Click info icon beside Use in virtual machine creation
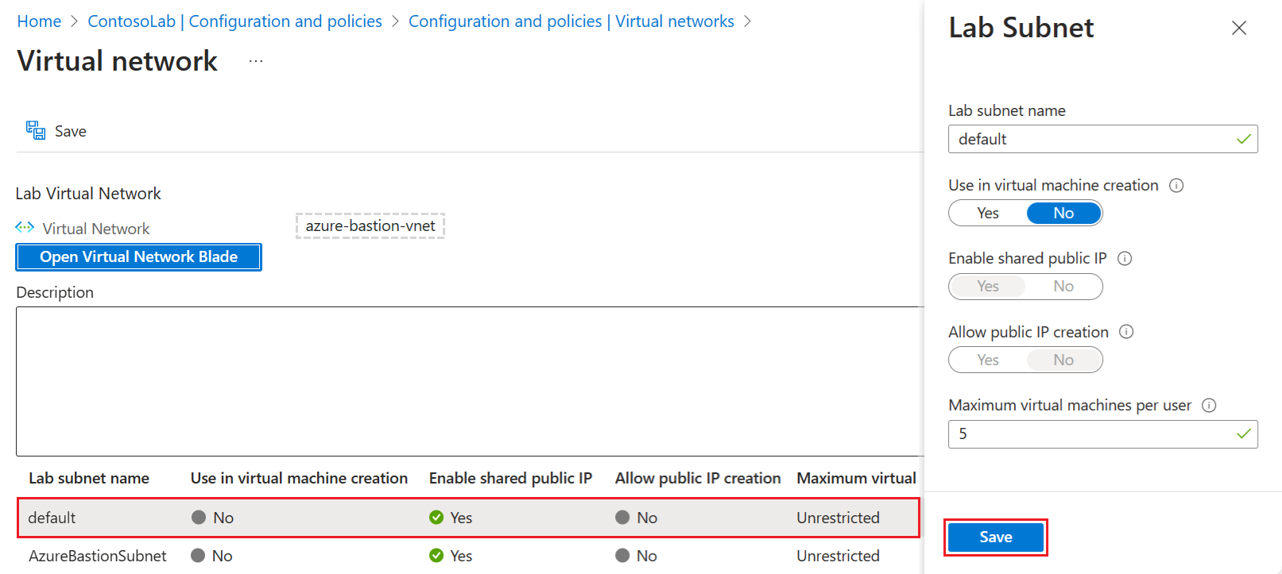The height and width of the screenshot is (574, 1282). (x=1176, y=185)
